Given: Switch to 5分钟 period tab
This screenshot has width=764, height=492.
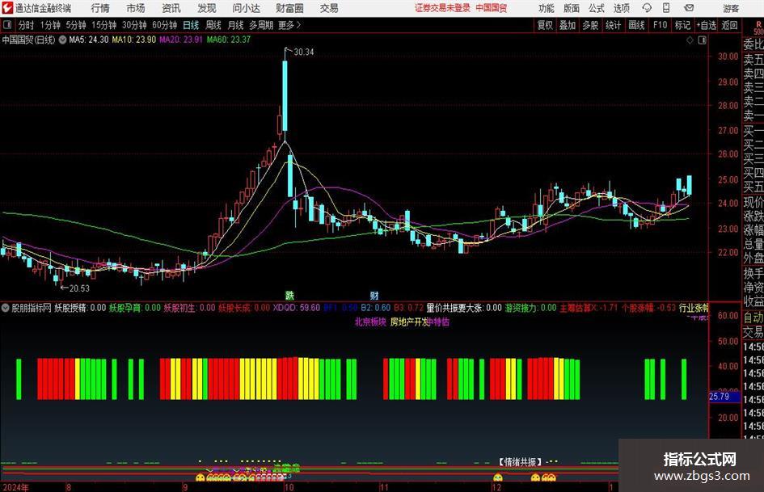Looking at the screenshot, I should click(76, 25).
